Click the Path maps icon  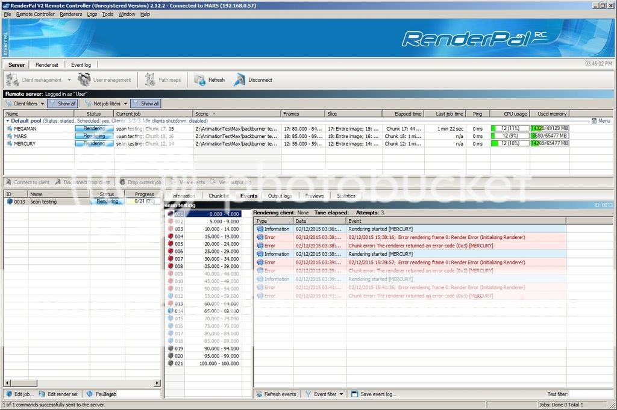(150, 80)
